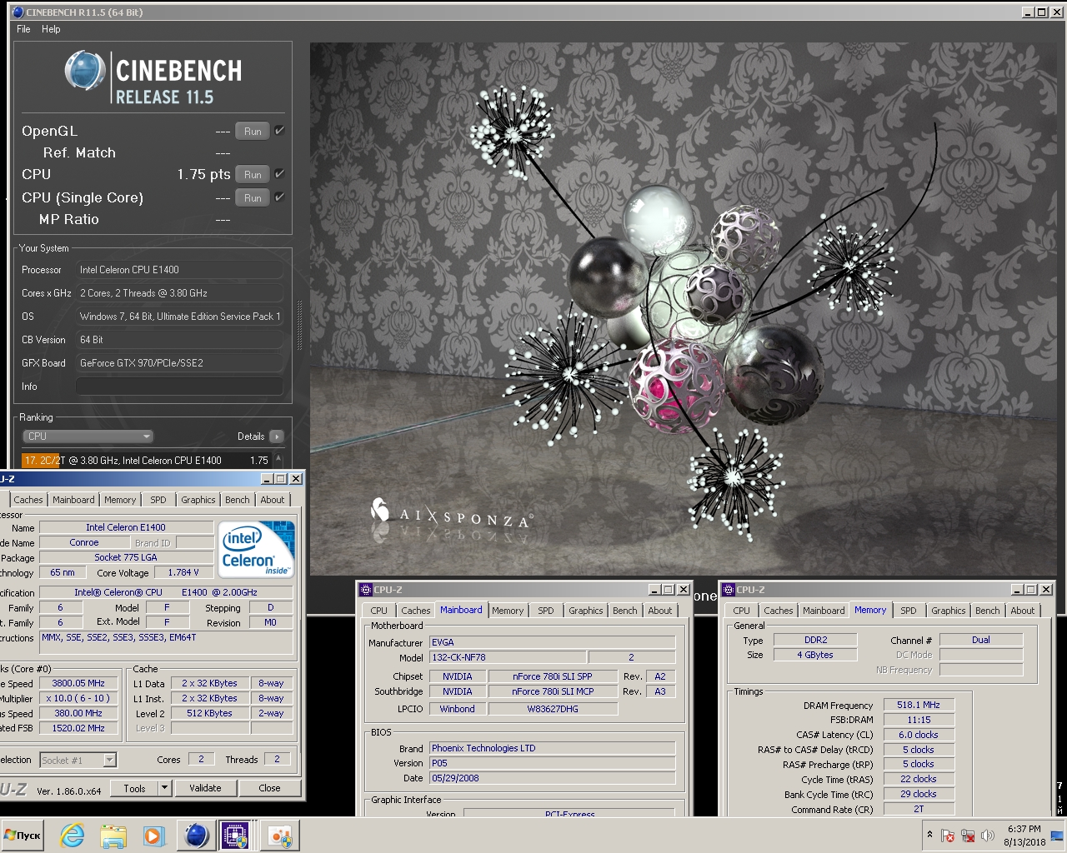Select the Intel Celeron E1400 ranking row
1067x853 pixels.
146,460
